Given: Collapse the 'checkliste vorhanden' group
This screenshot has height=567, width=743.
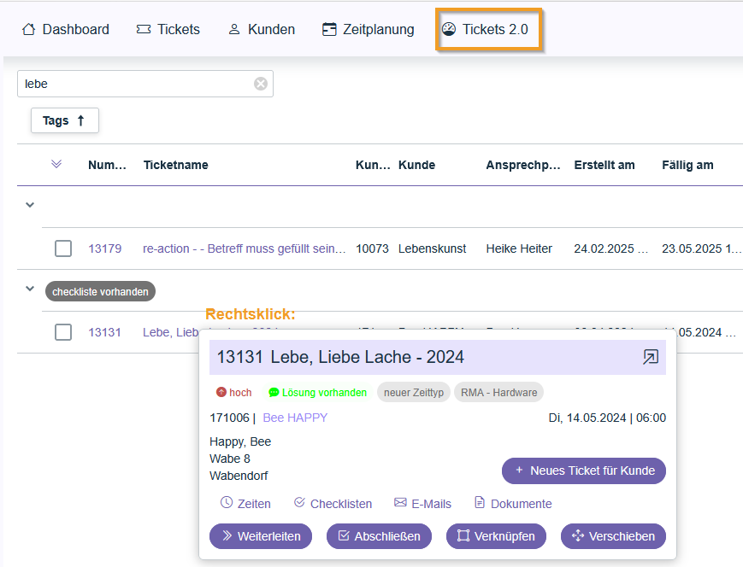Looking at the screenshot, I should point(30,290).
